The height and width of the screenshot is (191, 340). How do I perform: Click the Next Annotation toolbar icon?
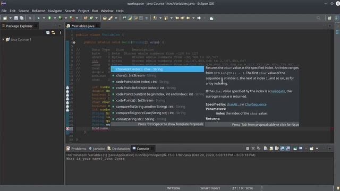(155, 18)
